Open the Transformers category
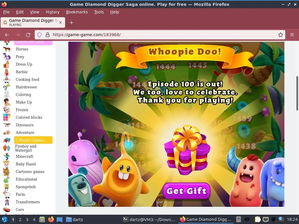Viewport: 299px width, 224px height. pyautogui.click(x=28, y=202)
